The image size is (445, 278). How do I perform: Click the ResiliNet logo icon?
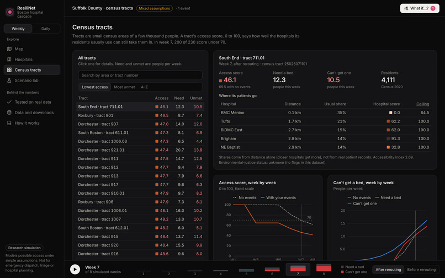[x=10, y=12]
